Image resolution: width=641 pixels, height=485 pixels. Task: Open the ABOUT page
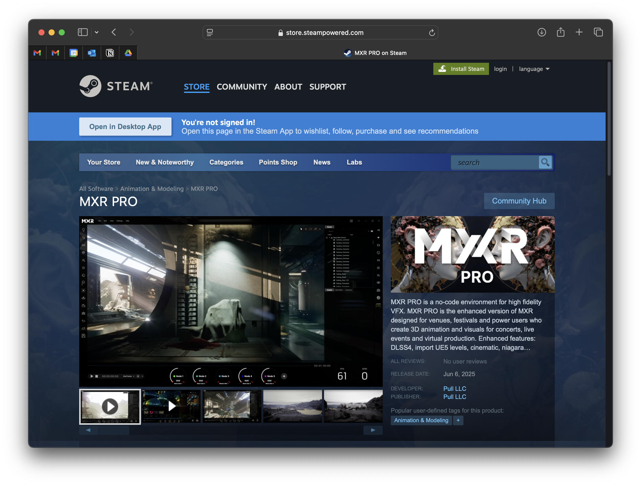pyautogui.click(x=288, y=87)
